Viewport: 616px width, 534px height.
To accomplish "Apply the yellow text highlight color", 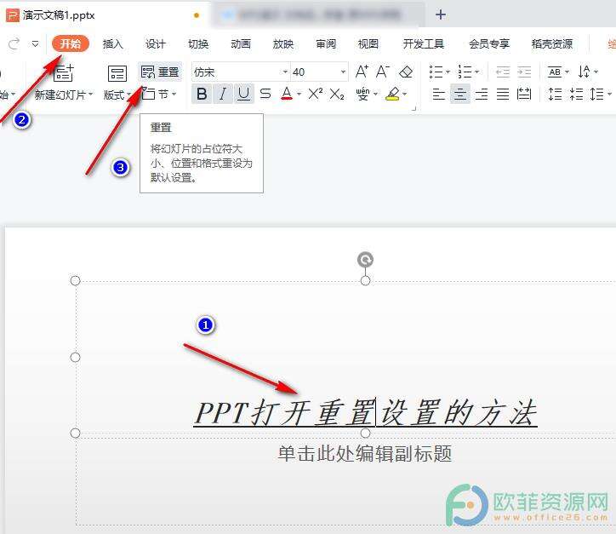I will click(x=392, y=94).
